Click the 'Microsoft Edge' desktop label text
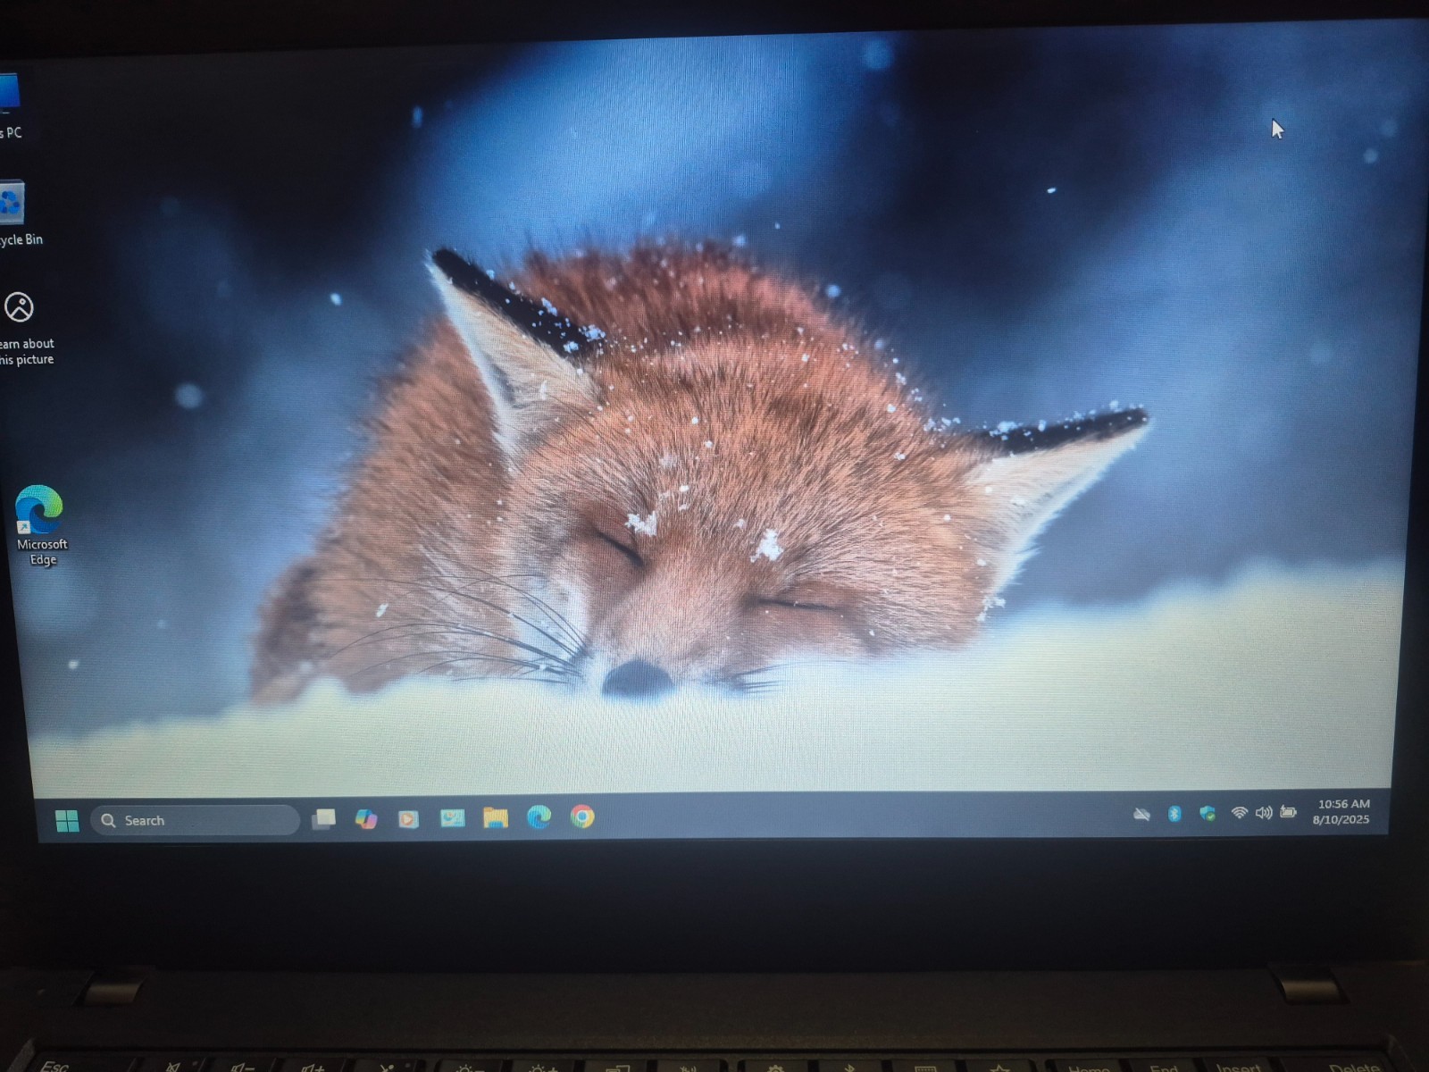This screenshot has width=1429, height=1072. click(x=42, y=552)
